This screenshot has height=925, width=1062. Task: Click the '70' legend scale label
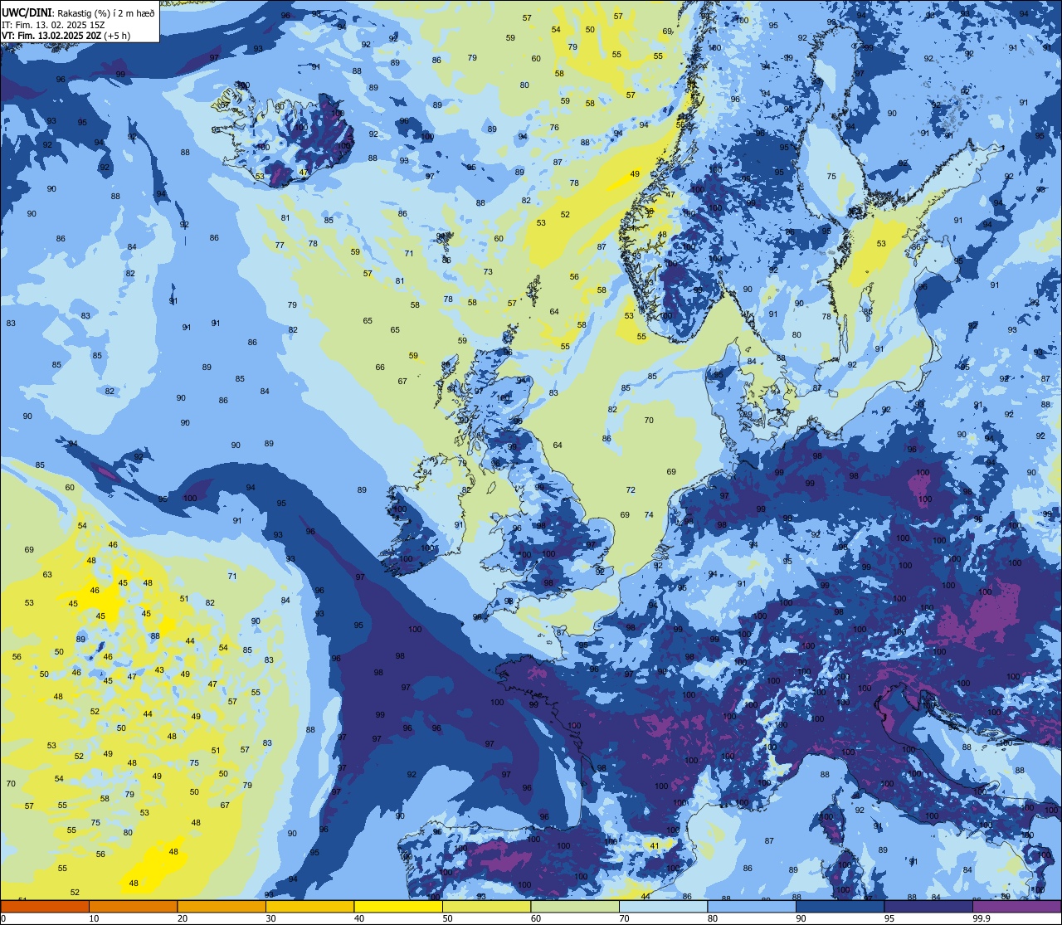click(x=624, y=918)
